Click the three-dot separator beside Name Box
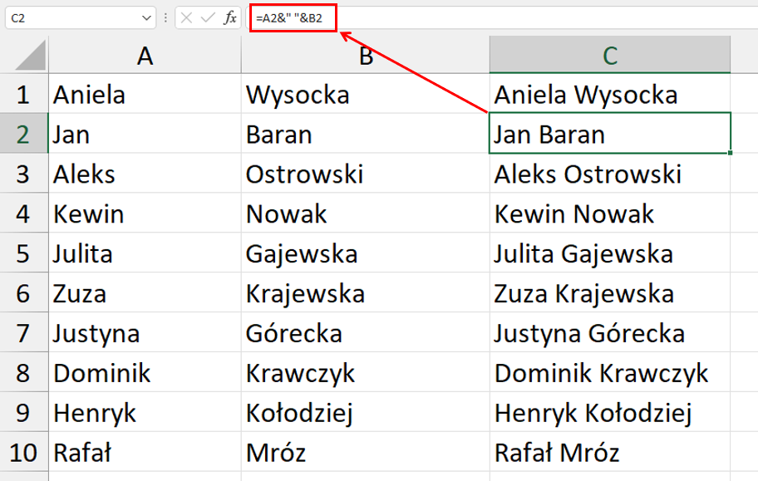The height and width of the screenshot is (481, 758). coord(166,16)
